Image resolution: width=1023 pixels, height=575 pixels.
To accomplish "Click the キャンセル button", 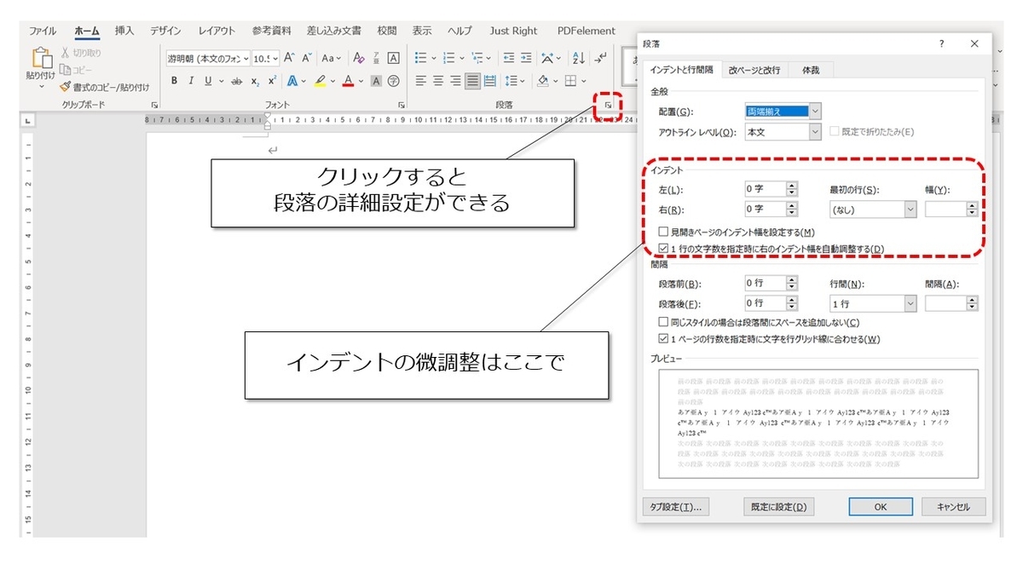I will (953, 507).
